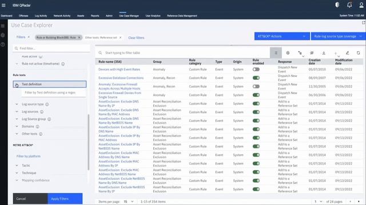Download the rule table export
This screenshot has height=205, width=366.
tap(324, 53)
